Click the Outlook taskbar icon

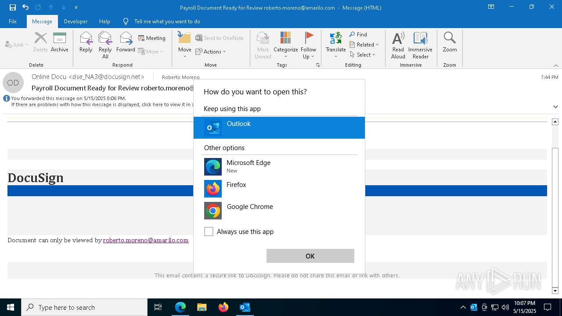pos(245,307)
